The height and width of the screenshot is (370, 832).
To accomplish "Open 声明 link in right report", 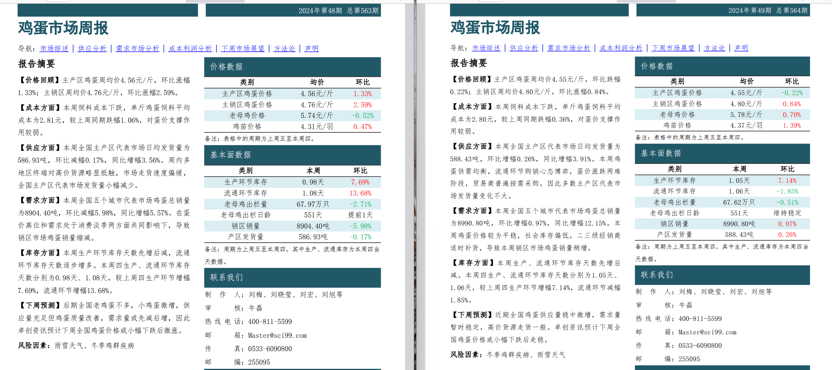I will point(741,48).
